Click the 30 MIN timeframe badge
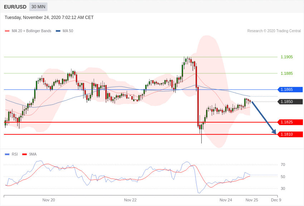This screenshot has height=206, width=304. click(38, 7)
